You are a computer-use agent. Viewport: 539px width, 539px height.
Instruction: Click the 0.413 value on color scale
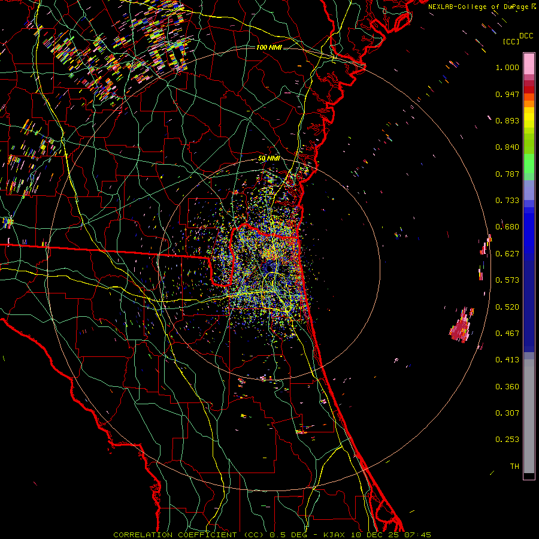pos(507,360)
